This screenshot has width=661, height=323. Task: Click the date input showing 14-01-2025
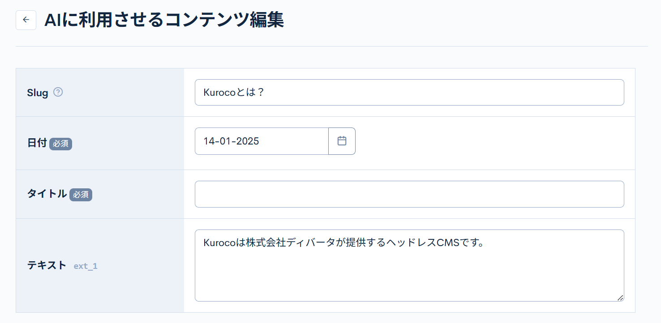coord(261,141)
